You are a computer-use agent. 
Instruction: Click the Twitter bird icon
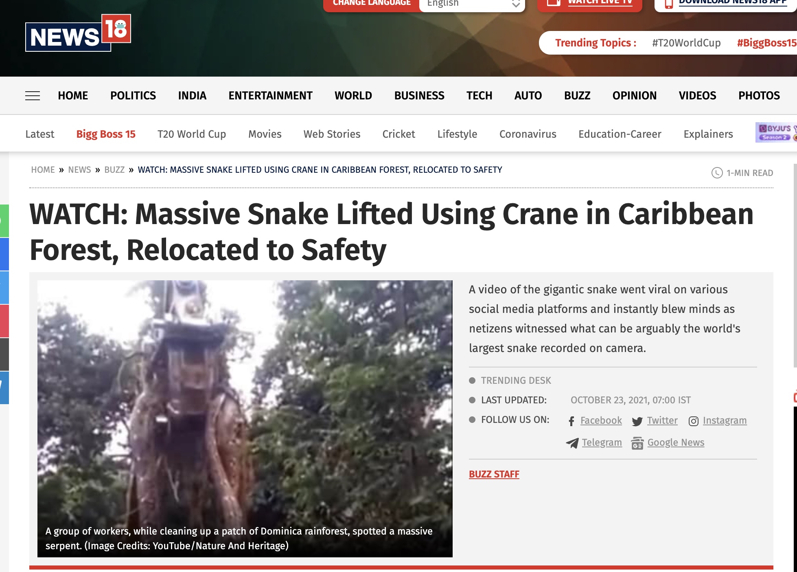(x=637, y=421)
